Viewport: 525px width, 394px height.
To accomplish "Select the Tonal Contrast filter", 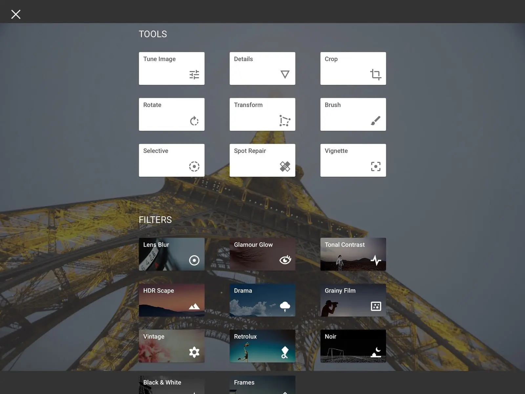I will click(353, 254).
